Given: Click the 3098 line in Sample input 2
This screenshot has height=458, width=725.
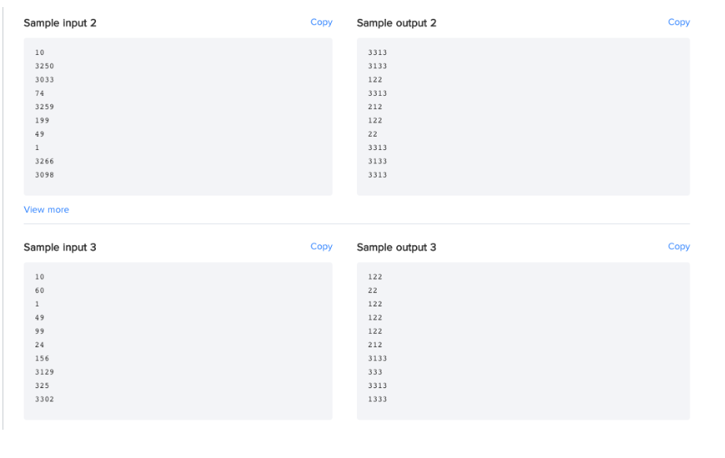Looking at the screenshot, I should pos(44,174).
